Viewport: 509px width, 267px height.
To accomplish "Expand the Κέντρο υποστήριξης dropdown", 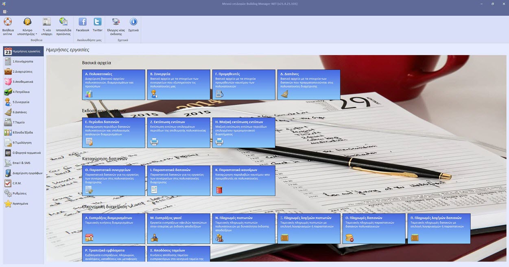I will click(x=27, y=27).
